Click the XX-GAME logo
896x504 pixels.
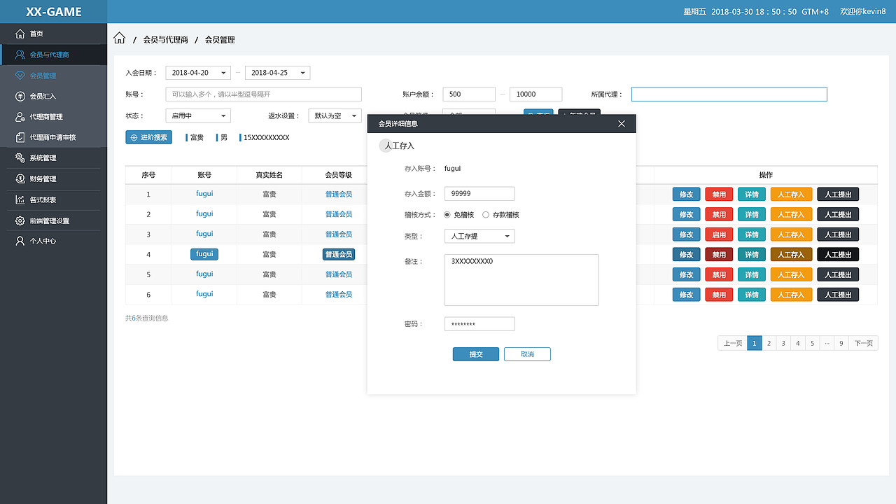tap(54, 12)
